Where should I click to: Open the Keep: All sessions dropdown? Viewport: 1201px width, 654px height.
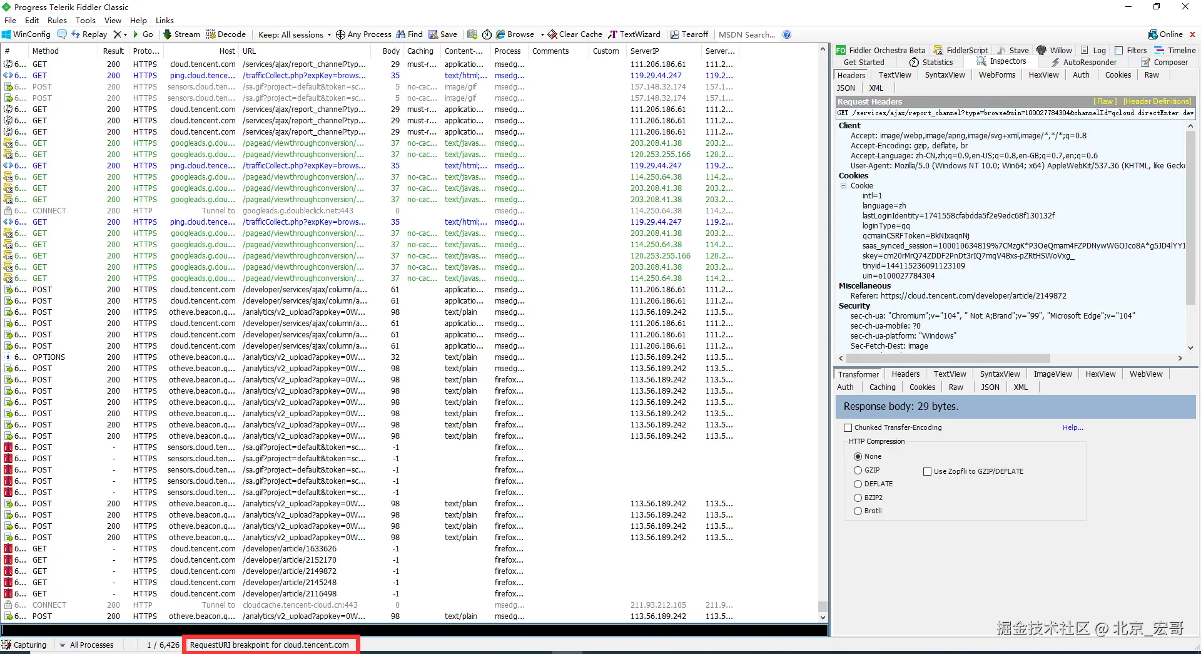pos(295,34)
